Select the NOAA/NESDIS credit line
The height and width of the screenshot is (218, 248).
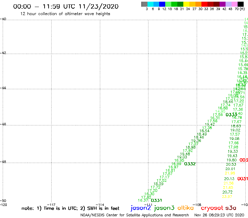click(135, 215)
